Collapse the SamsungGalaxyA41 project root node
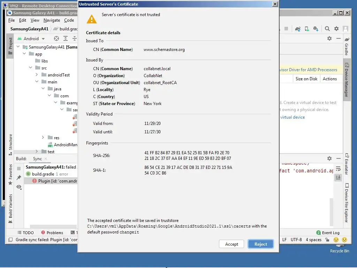The image size is (357, 268). [x=18, y=47]
